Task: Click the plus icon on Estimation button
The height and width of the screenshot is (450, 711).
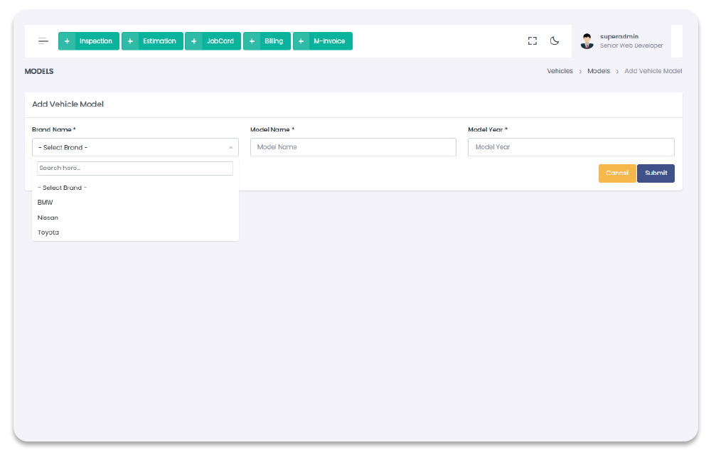Action: point(130,41)
